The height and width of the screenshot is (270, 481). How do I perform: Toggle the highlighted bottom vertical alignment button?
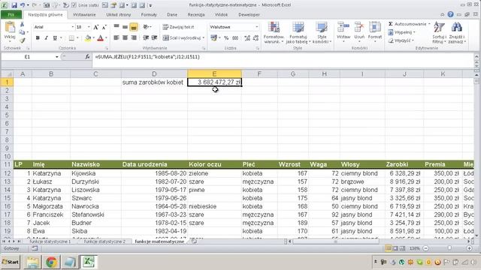[134, 27]
